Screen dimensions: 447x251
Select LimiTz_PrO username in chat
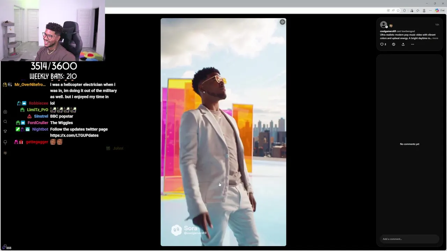click(x=37, y=109)
